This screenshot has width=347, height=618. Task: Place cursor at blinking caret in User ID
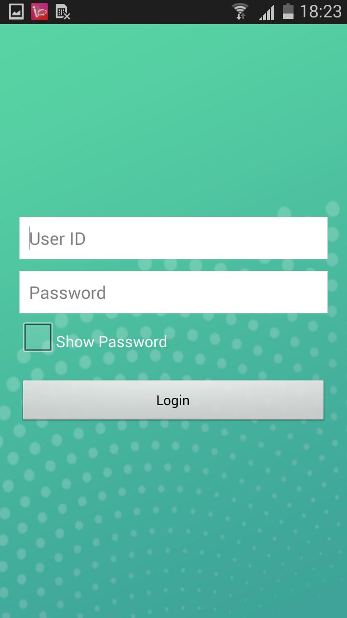pos(29,238)
